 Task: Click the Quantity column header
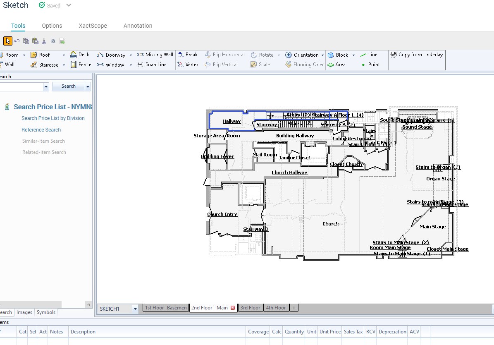click(x=294, y=332)
